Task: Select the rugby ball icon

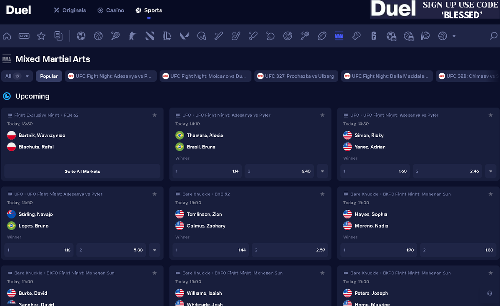Action: tap(322, 36)
